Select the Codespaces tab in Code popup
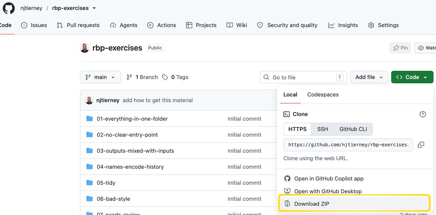The image size is (436, 215). [x=323, y=94]
